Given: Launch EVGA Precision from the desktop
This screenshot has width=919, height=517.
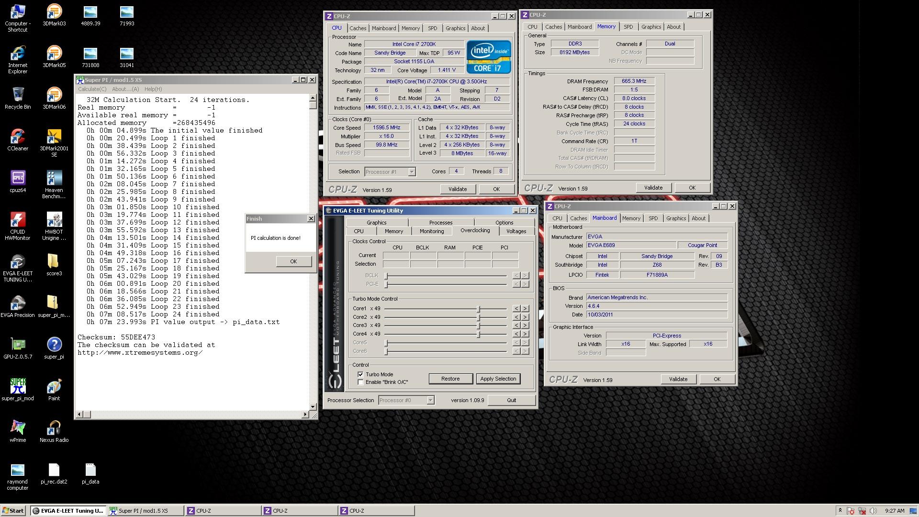Looking at the screenshot, I should click(18, 307).
